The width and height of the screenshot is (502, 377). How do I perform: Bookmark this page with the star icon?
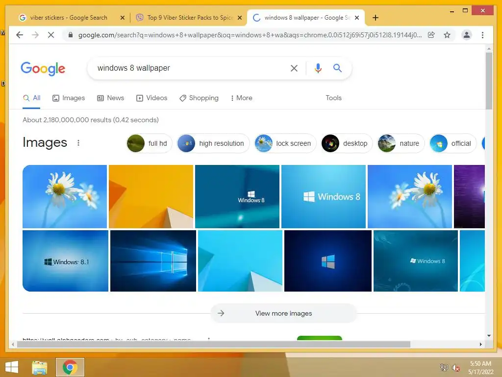coord(447,35)
